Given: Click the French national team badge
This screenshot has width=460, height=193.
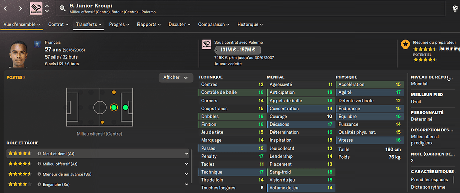Looking at the screenshot, I should [x=37, y=44].
